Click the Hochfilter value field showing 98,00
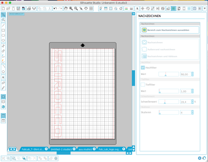Screen dimensions: 208x162 coord(186,74)
